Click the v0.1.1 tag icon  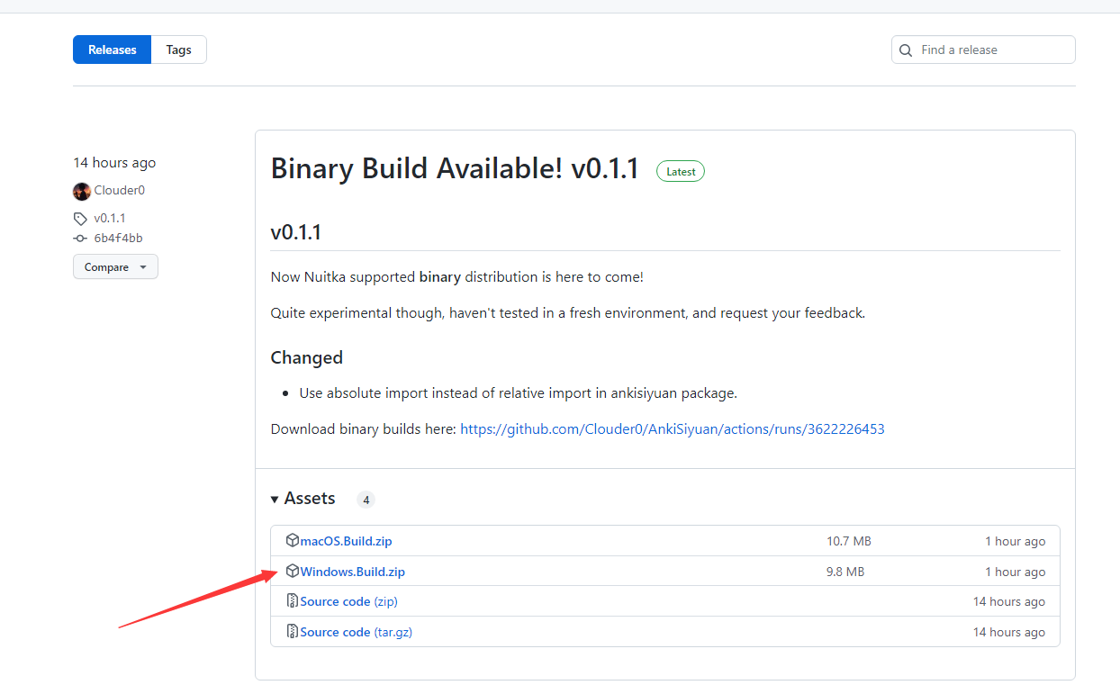[81, 219]
